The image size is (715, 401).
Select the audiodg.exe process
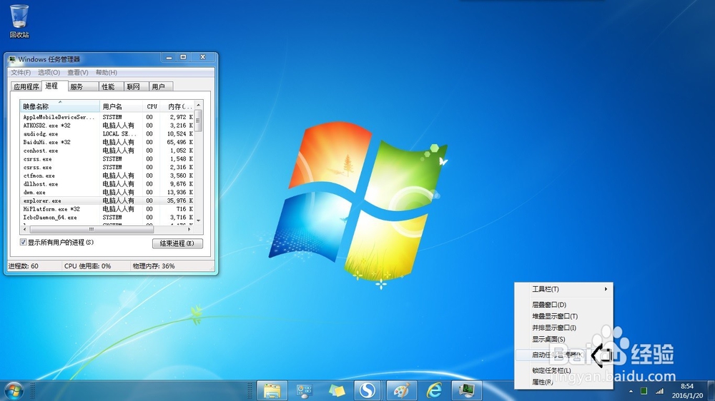[107, 134]
